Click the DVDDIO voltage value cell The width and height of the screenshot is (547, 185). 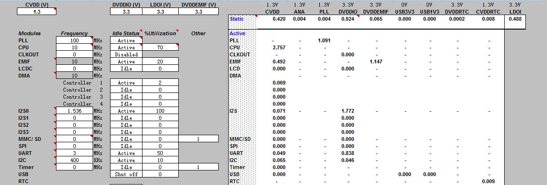click(x=126, y=11)
